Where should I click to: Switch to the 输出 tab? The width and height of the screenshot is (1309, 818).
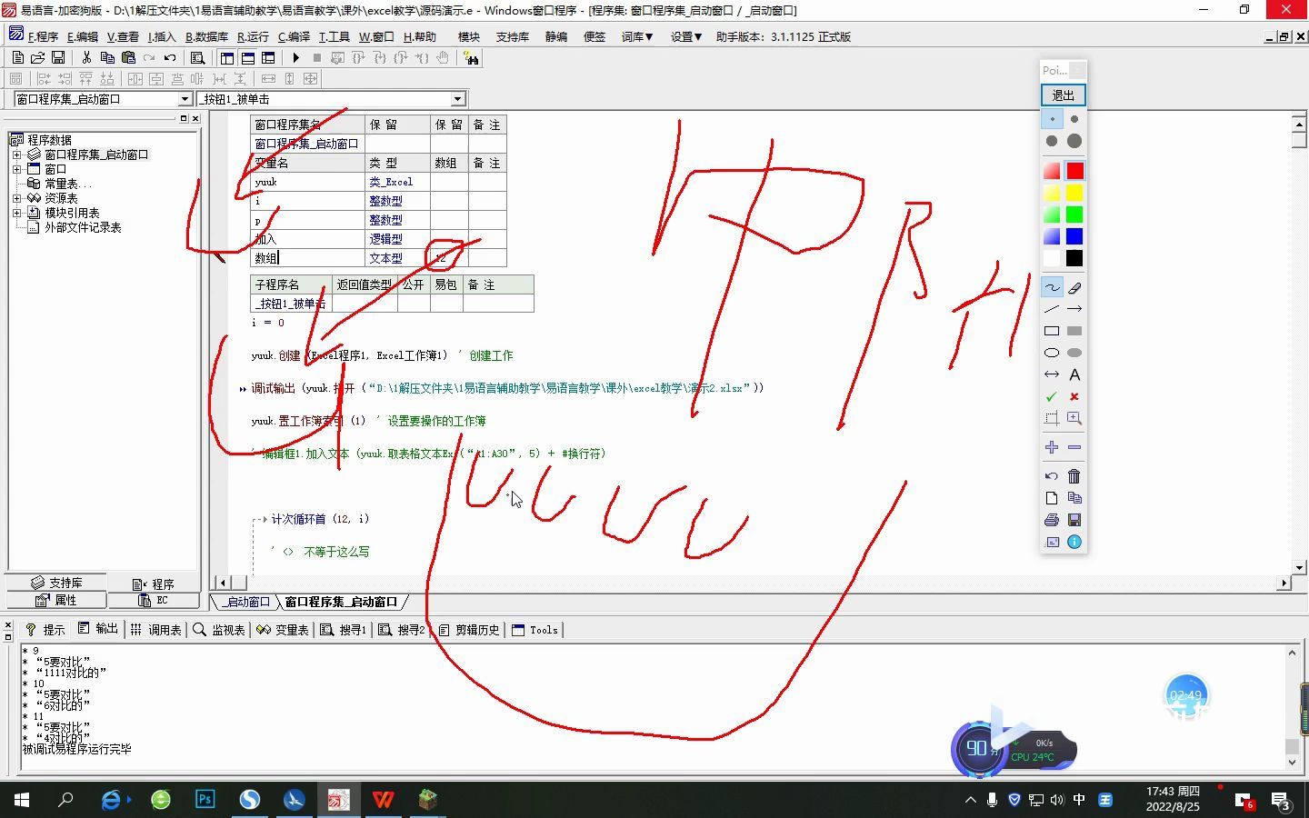tap(98, 629)
